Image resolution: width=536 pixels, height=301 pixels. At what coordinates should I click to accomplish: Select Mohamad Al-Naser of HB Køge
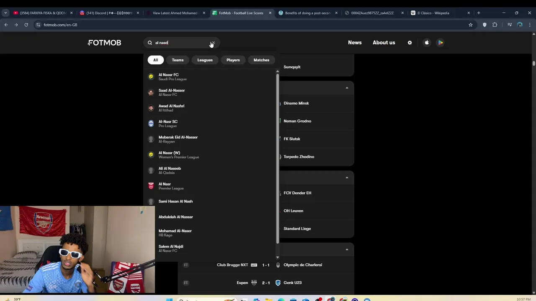215,233
